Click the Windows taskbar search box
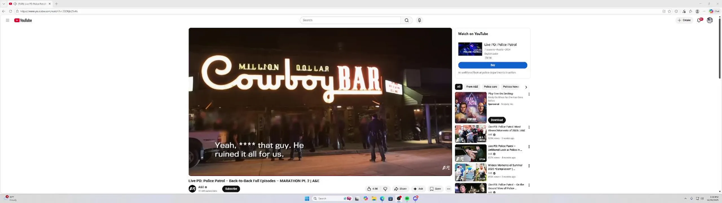Viewport: 722px width, 203px height. 332,198
